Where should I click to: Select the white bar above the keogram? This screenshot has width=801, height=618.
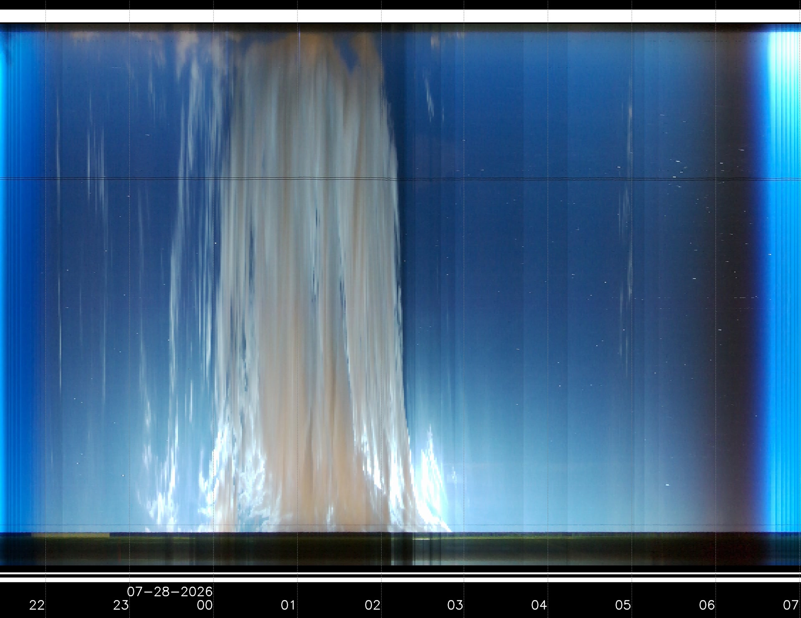400,16
